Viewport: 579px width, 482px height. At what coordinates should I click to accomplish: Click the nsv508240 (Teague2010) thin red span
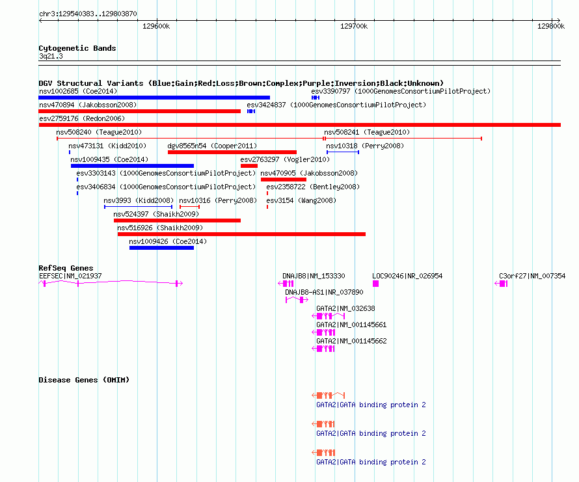click(190, 139)
